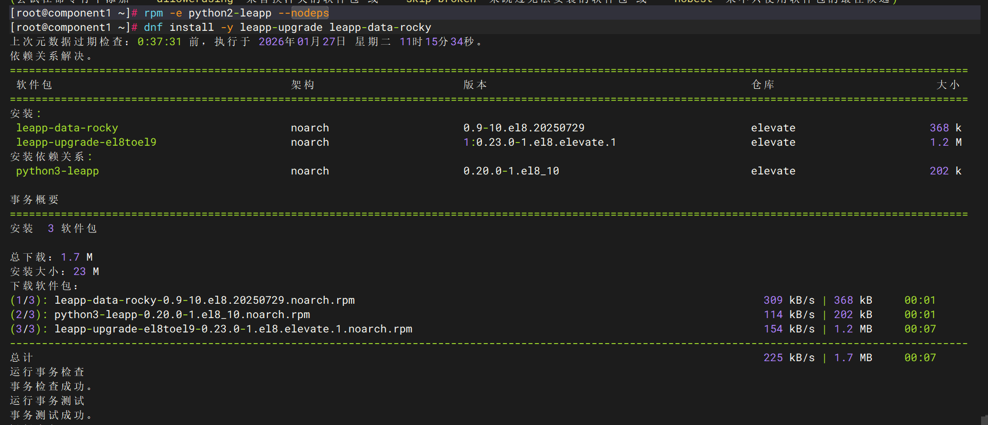Click the (3/3) leapp-upgrade-el8toel9 rpm filename
The height and width of the screenshot is (425, 988).
233,329
